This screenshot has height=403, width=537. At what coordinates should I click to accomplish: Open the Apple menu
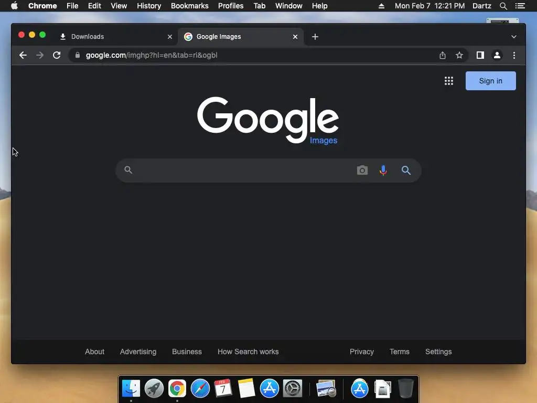pos(14,6)
